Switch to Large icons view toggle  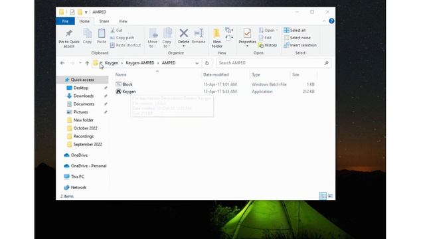click(330, 196)
